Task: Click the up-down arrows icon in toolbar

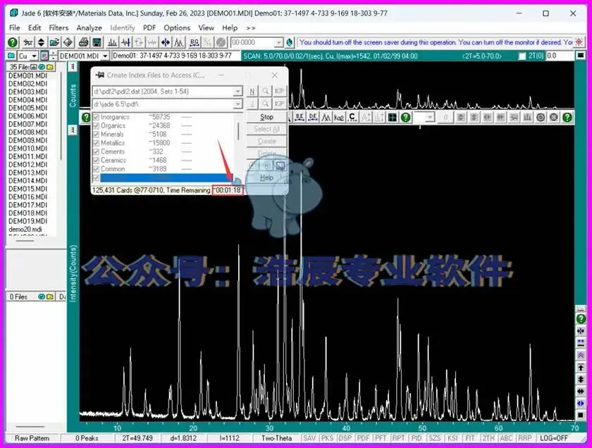Action: (41, 42)
